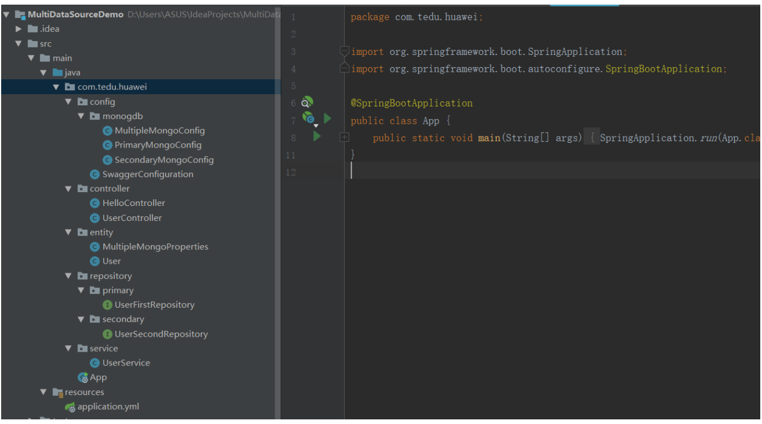Click the UserSecondRepository interface icon

tap(107, 334)
